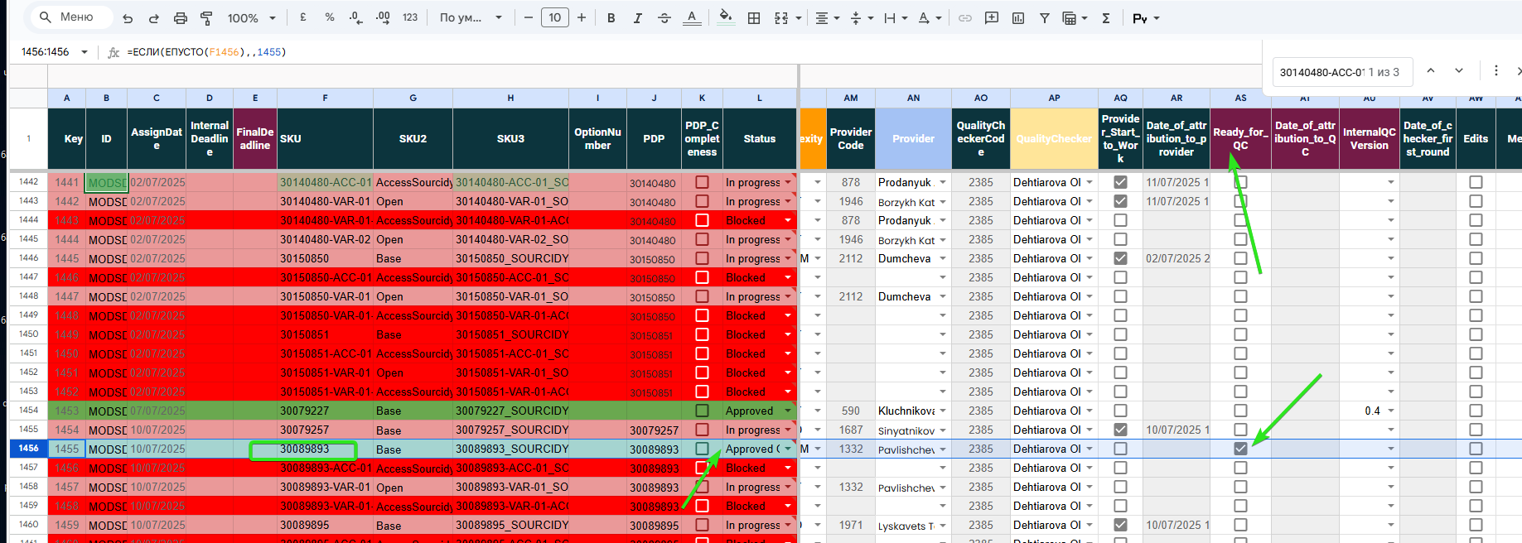The height and width of the screenshot is (543, 1522).
Task: Open the fill color picker
Action: coord(726,17)
